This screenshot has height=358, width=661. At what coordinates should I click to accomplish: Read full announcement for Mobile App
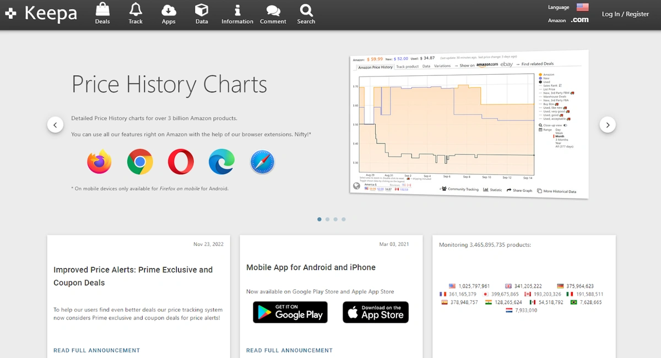pos(290,350)
